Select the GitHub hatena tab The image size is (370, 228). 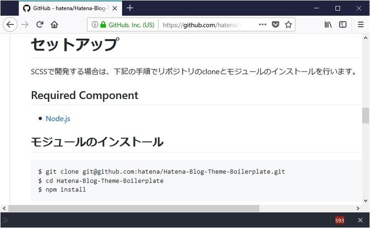coord(65,8)
